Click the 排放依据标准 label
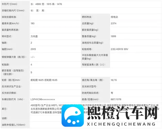 click(9, 17)
